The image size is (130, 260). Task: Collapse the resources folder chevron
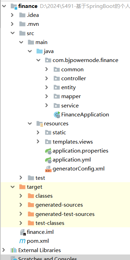tap(30, 123)
